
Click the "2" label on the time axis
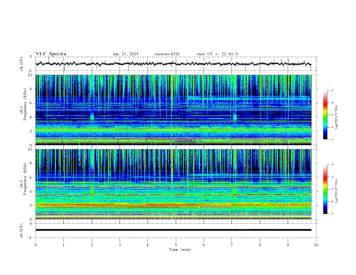(92, 245)
